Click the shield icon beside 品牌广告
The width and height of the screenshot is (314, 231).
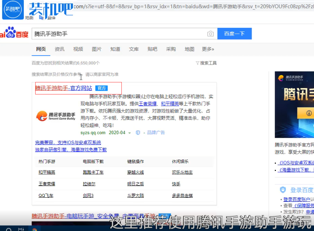(138, 133)
